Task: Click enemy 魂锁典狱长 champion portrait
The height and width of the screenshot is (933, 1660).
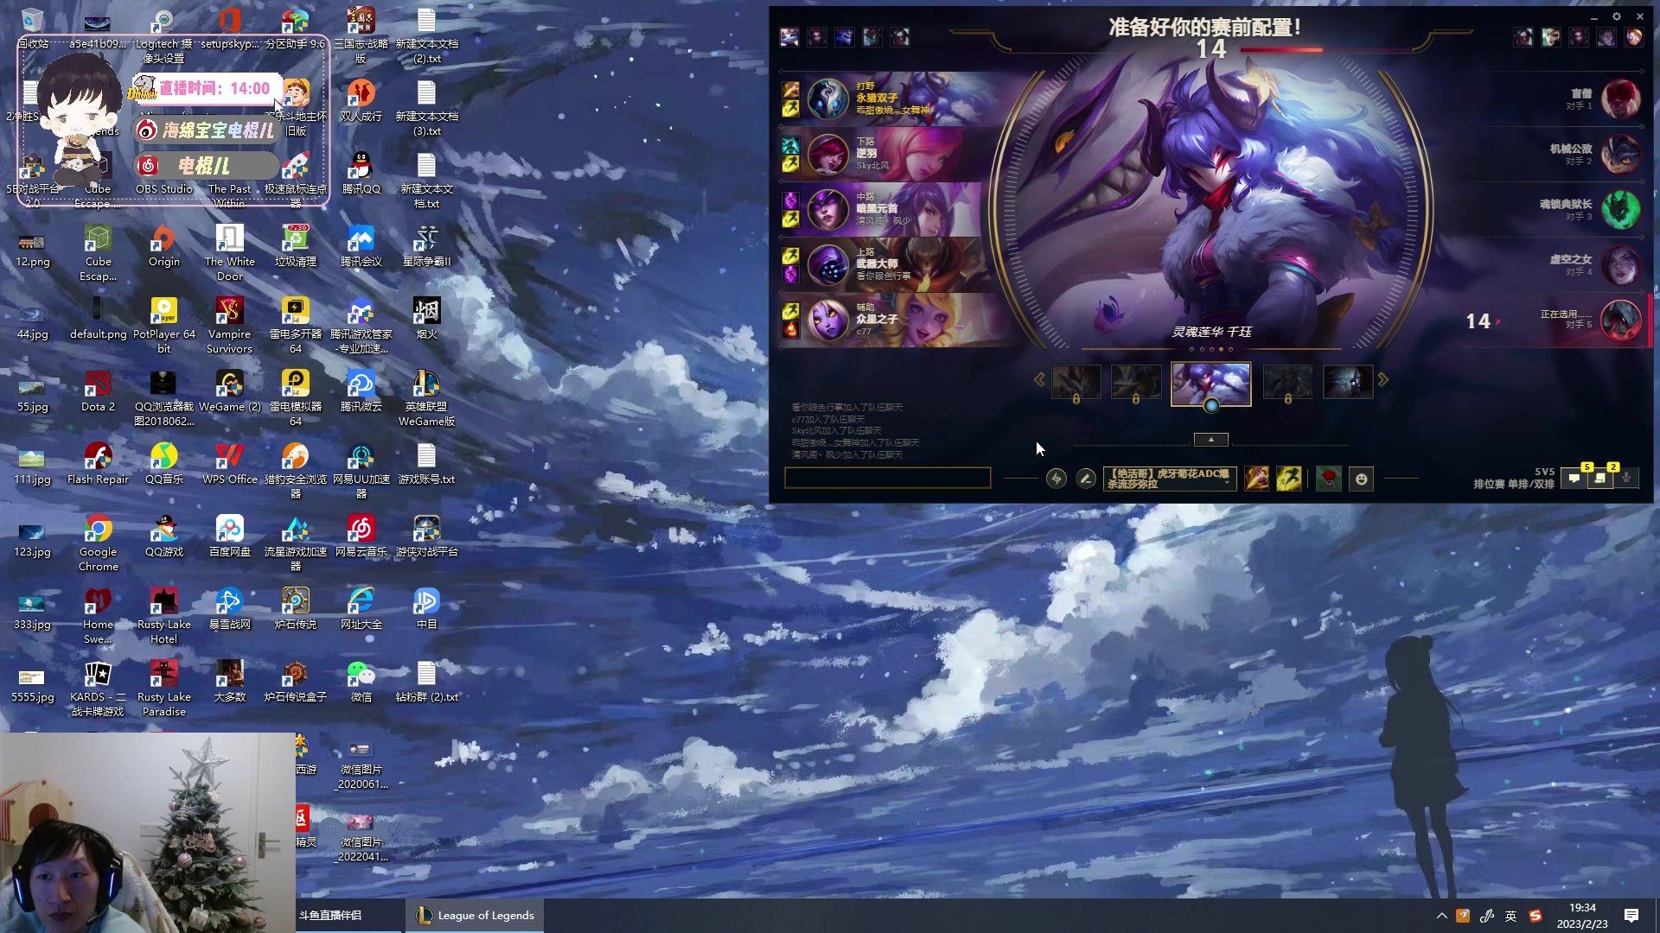Action: click(1620, 209)
